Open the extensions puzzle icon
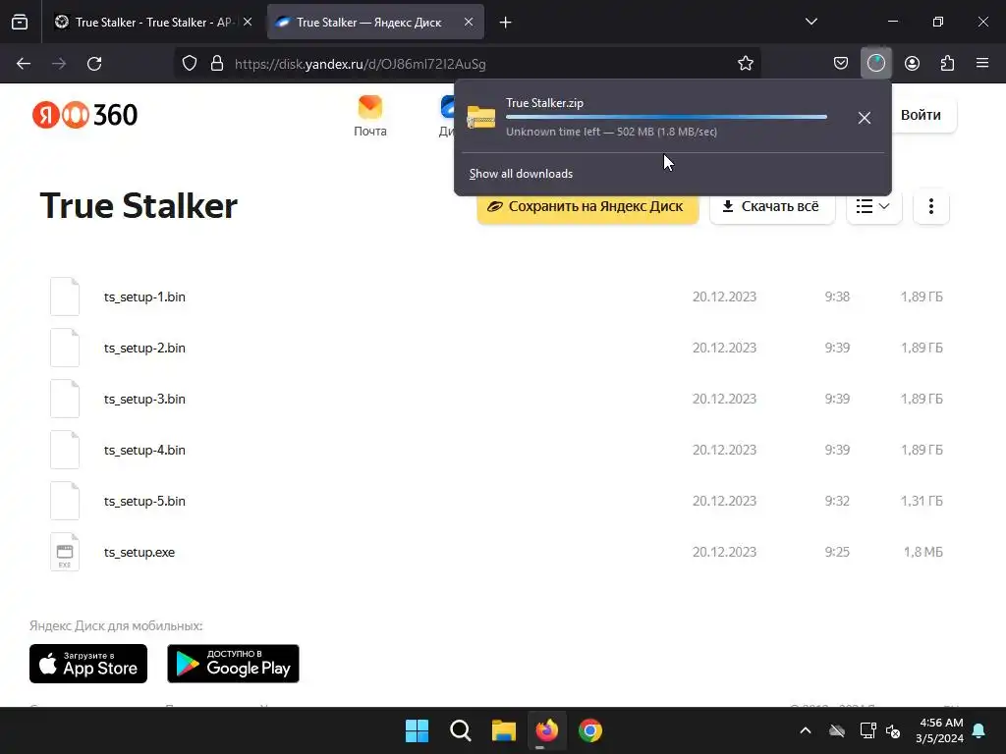The image size is (1006, 754). (x=947, y=64)
